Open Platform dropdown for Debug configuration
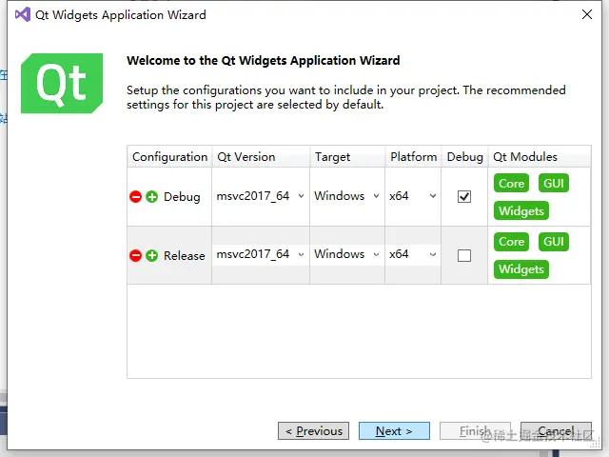This screenshot has width=609, height=457. click(413, 196)
